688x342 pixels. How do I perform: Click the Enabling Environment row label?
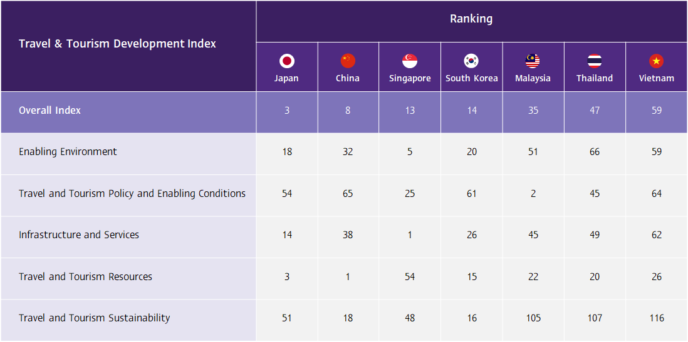[68, 152]
